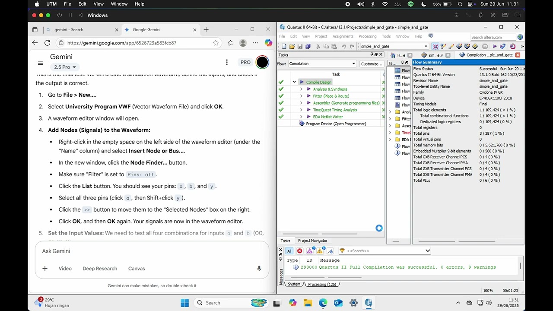Click the plus icon in Gemini prompt box

click(45, 268)
